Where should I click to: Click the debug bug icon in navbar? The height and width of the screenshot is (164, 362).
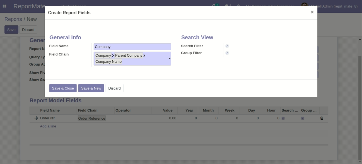point(238,6)
